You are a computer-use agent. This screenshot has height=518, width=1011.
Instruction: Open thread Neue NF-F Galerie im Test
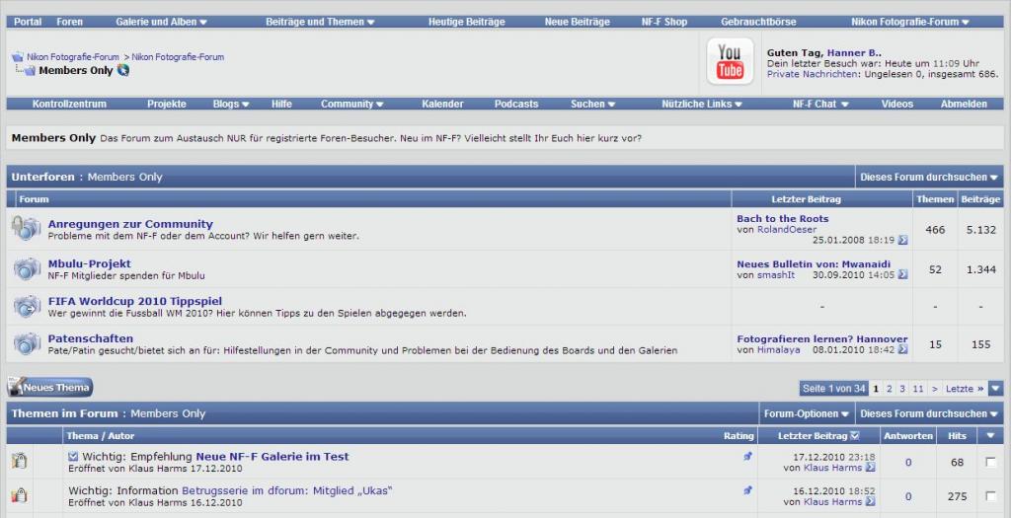coord(272,456)
